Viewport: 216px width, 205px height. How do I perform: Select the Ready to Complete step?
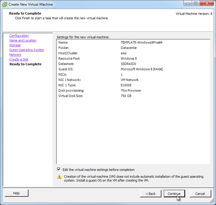coord(26,64)
